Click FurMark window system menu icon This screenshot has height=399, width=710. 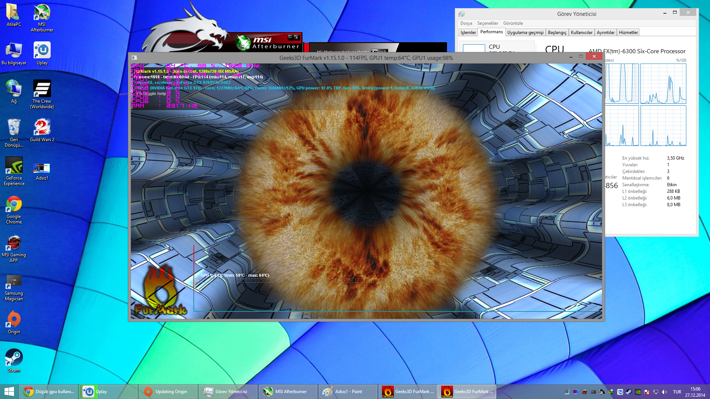pyautogui.click(x=134, y=58)
